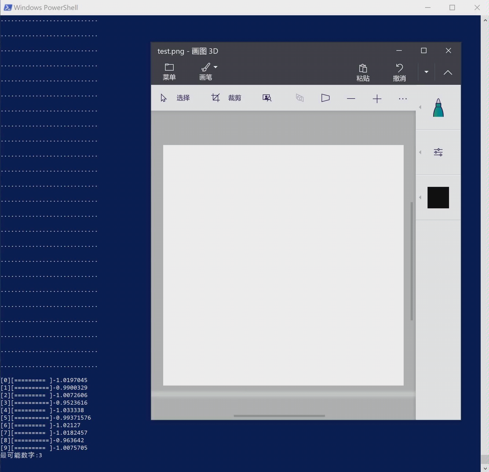Expand the color swatch panel arrow
Viewport: 489px width, 472px height.
click(420, 197)
